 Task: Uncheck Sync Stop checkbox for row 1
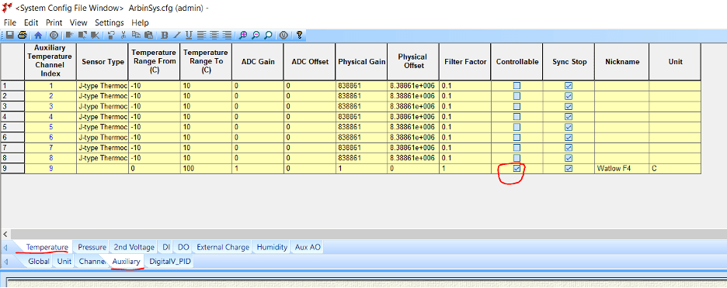(569, 85)
